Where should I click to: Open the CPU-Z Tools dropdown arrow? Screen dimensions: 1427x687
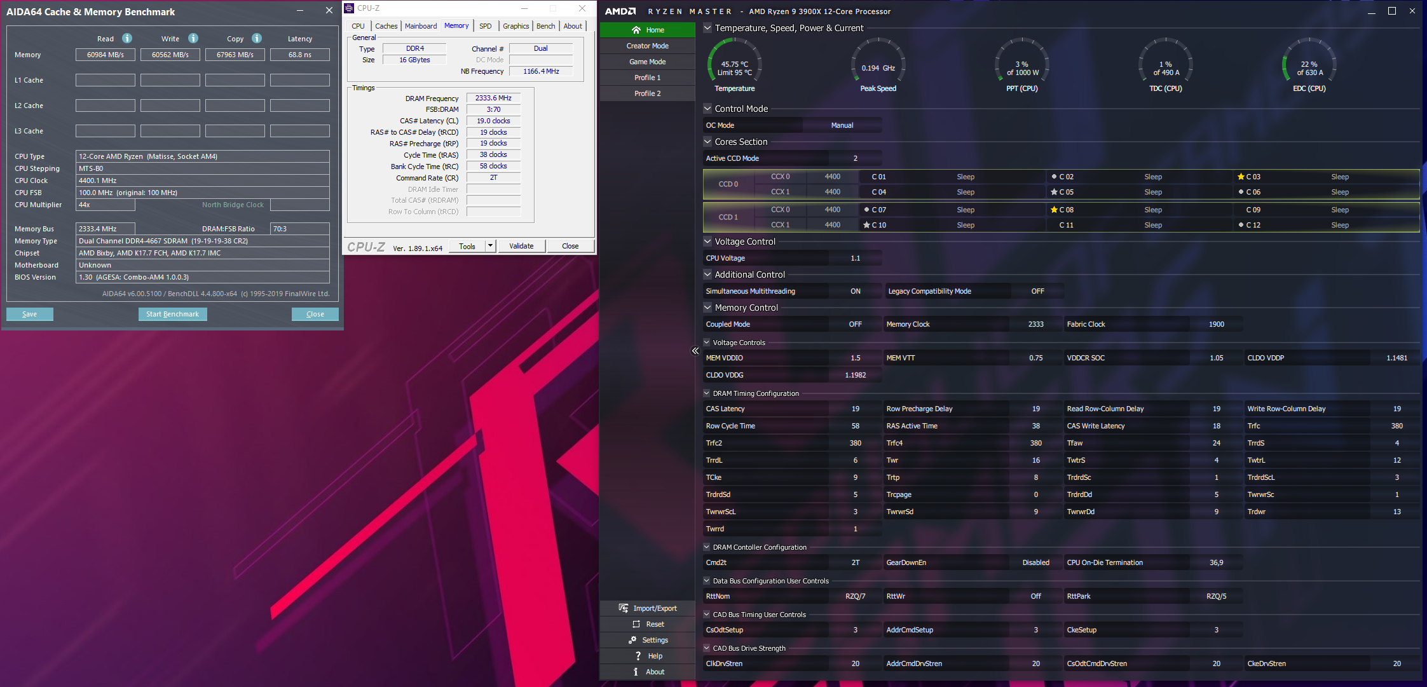tap(490, 246)
